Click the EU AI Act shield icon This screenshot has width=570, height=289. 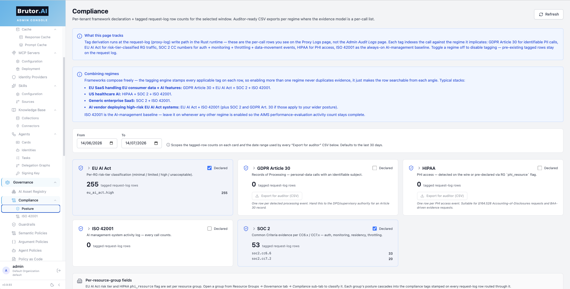(x=81, y=168)
